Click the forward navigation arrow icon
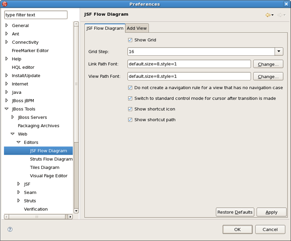This screenshot has height=241, width=291. tap(280, 15)
